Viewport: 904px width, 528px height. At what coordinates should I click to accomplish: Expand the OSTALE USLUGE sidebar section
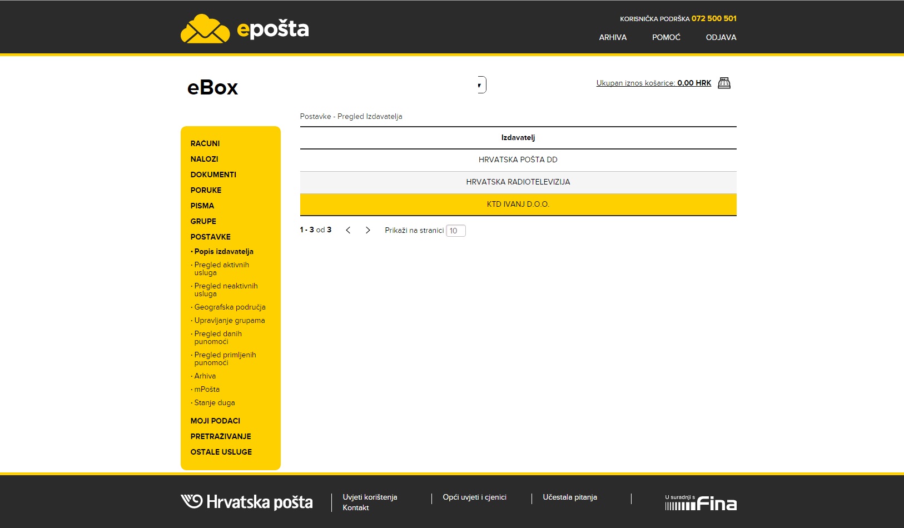220,452
